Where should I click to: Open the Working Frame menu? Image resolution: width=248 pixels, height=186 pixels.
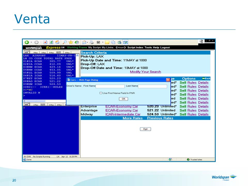point(77,48)
